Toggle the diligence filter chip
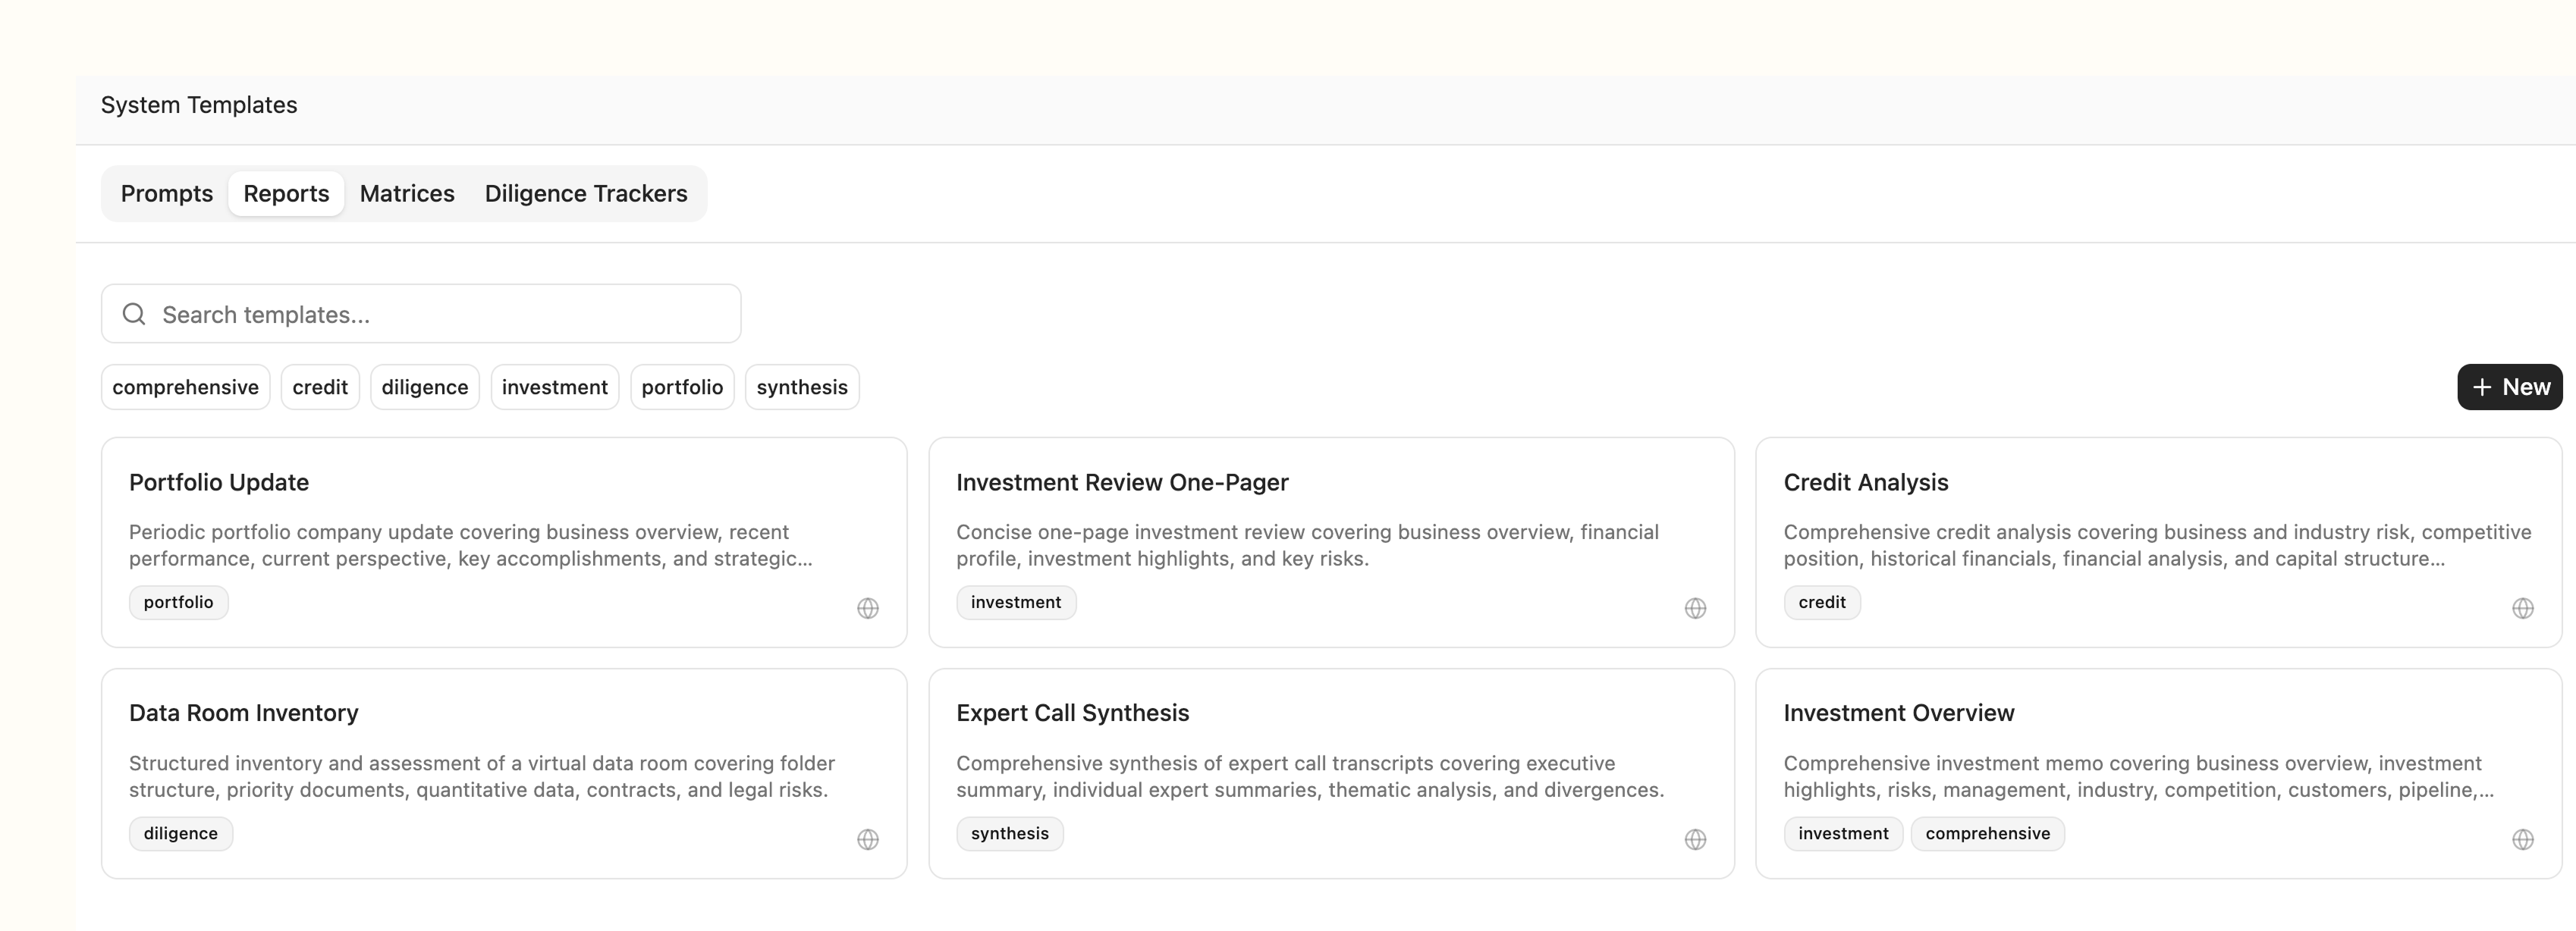2576x931 pixels. (x=424, y=387)
